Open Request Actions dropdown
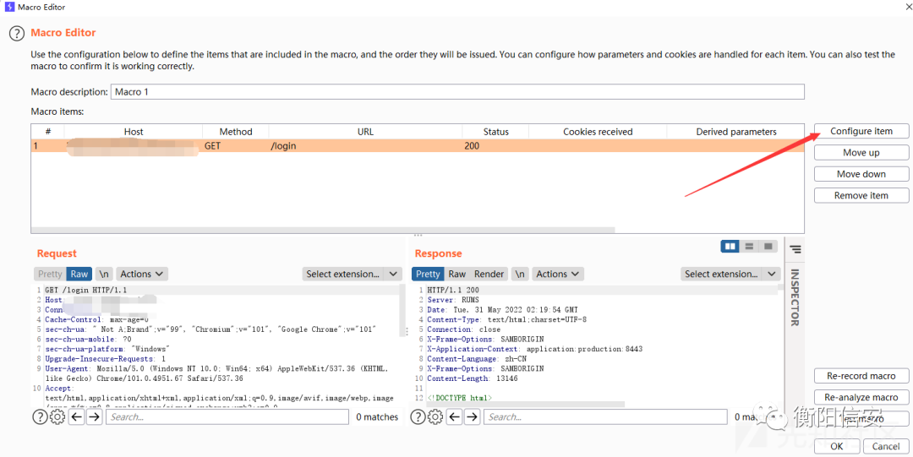This screenshot has width=913, height=457. 141,274
